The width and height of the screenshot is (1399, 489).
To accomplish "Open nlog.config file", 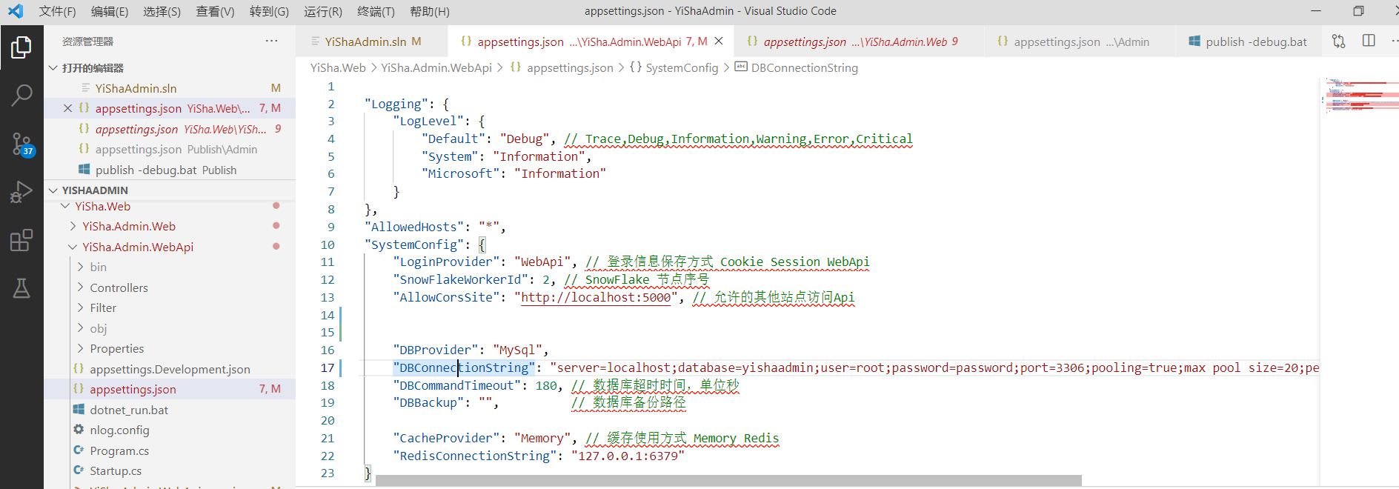I will point(170,430).
